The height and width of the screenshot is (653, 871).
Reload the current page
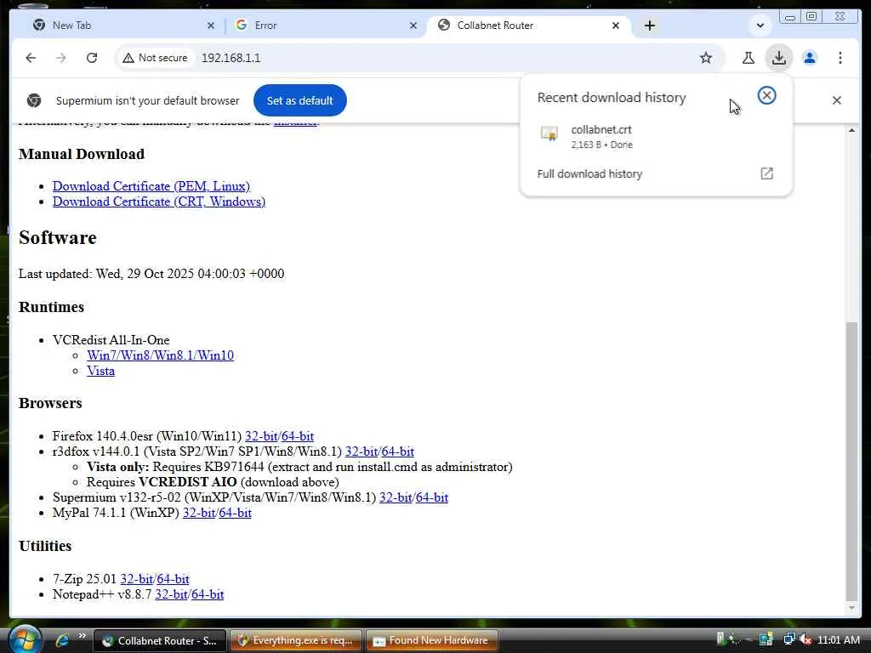92,58
